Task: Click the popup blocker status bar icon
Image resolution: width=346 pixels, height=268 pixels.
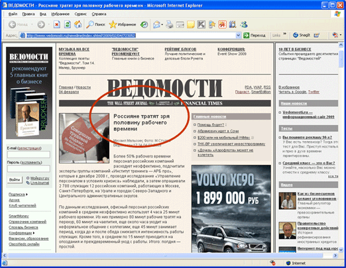Action: pos(272,263)
